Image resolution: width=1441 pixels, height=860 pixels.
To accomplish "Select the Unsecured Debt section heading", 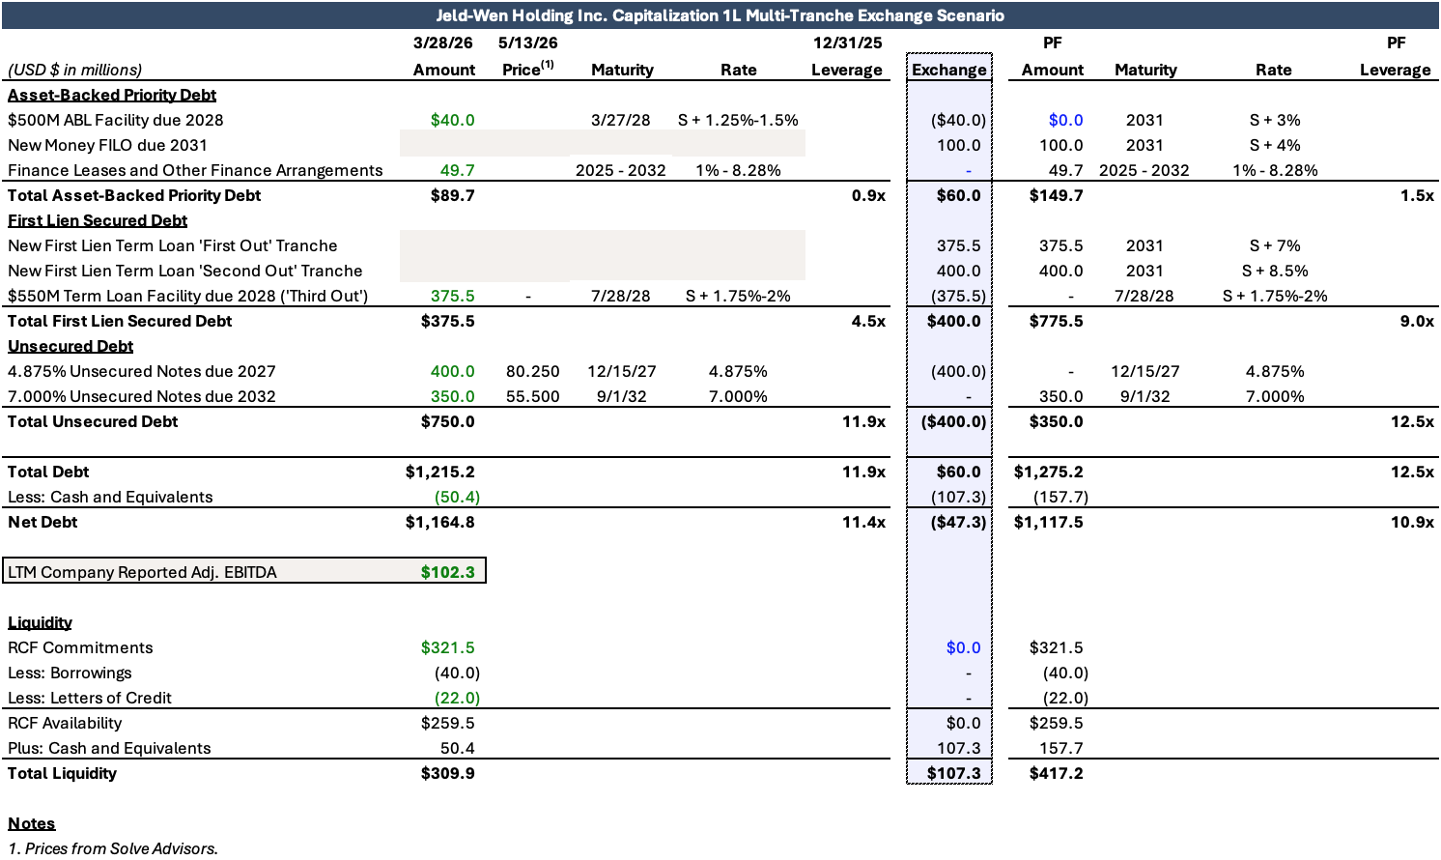I will (x=71, y=346).
